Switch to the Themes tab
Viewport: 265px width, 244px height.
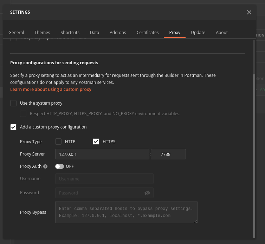[x=42, y=32]
